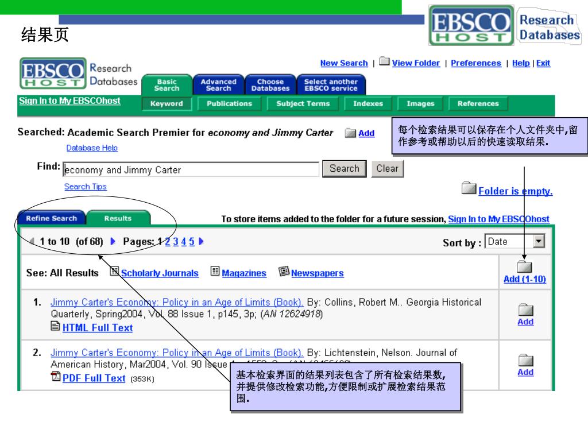Filter by Magazines link
This screenshot has height=441, width=588.
(243, 273)
